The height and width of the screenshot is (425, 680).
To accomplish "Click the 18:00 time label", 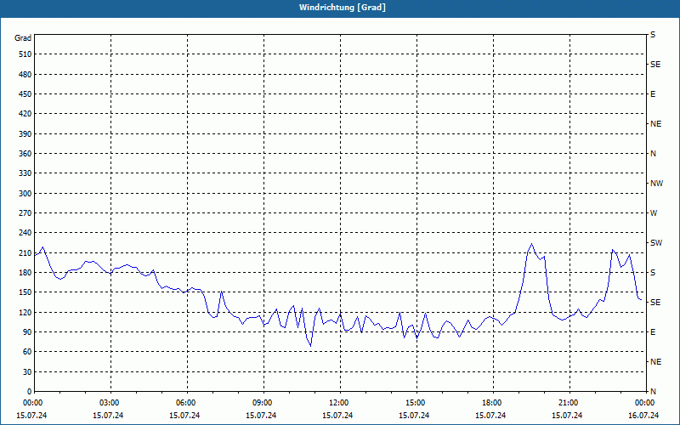I will click(x=493, y=403).
